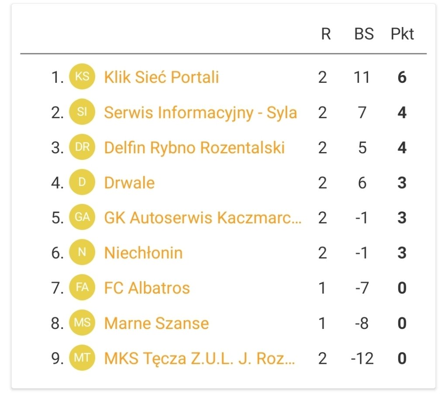Open GK Autoserwis Kaczmarc... team link

pos(203,217)
